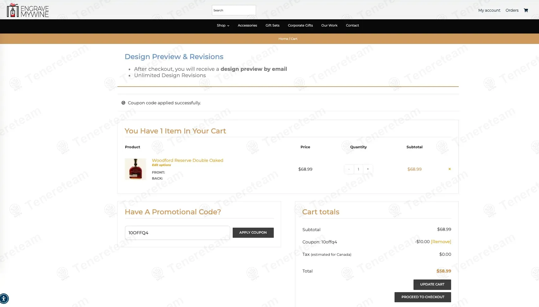The image size is (539, 307).
Task: Increase quantity with the plus button
Action: (x=368, y=169)
